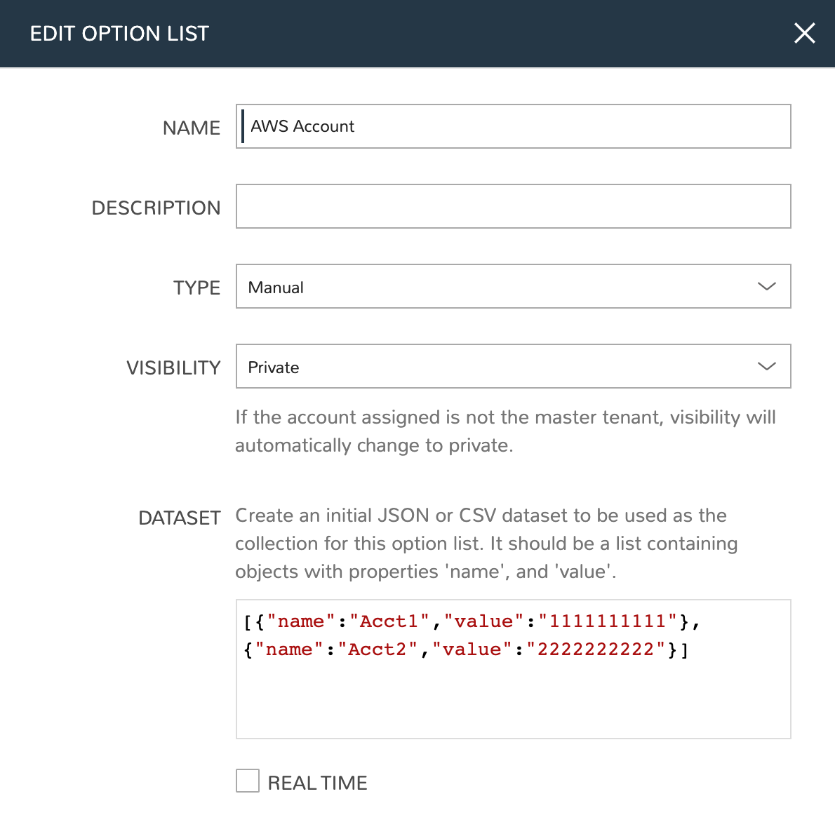Click the NAME field label
The height and width of the screenshot is (815, 835).
click(x=192, y=128)
